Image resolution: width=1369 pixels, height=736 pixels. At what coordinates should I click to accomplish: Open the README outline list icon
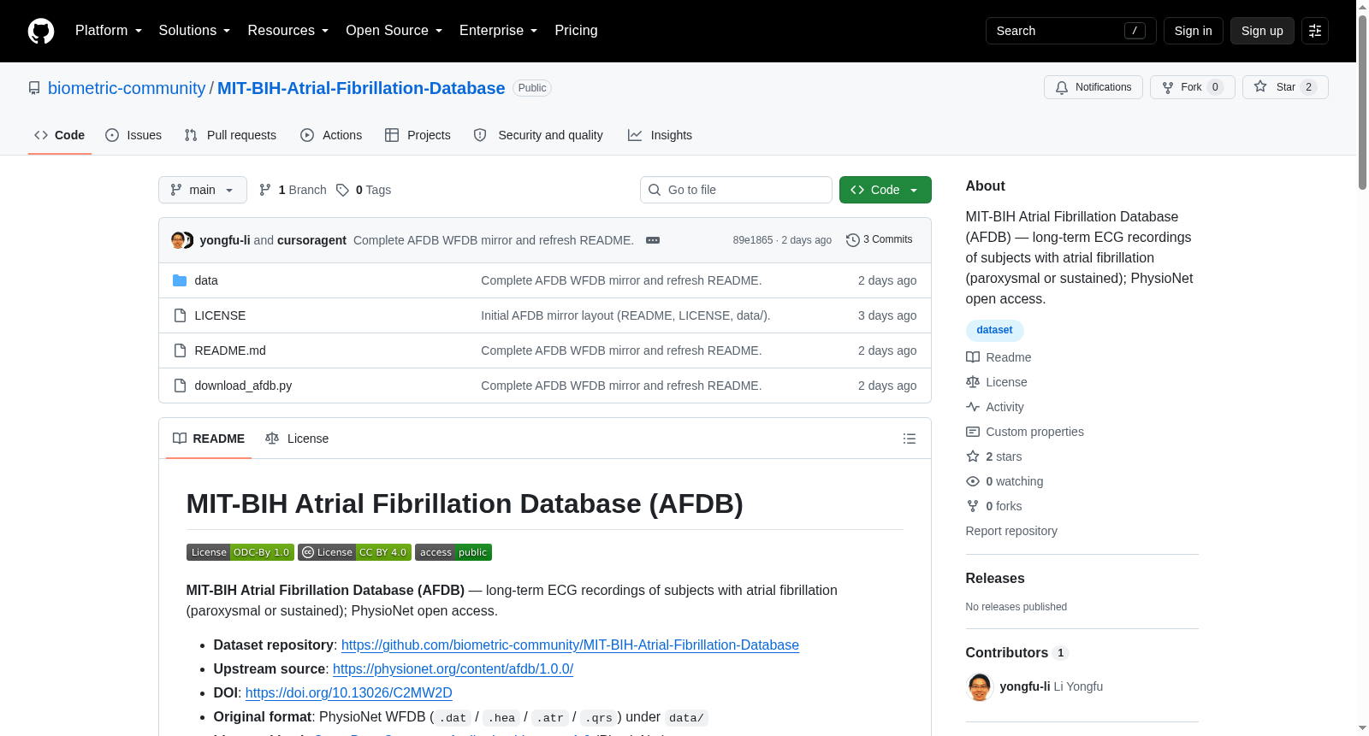click(x=910, y=439)
